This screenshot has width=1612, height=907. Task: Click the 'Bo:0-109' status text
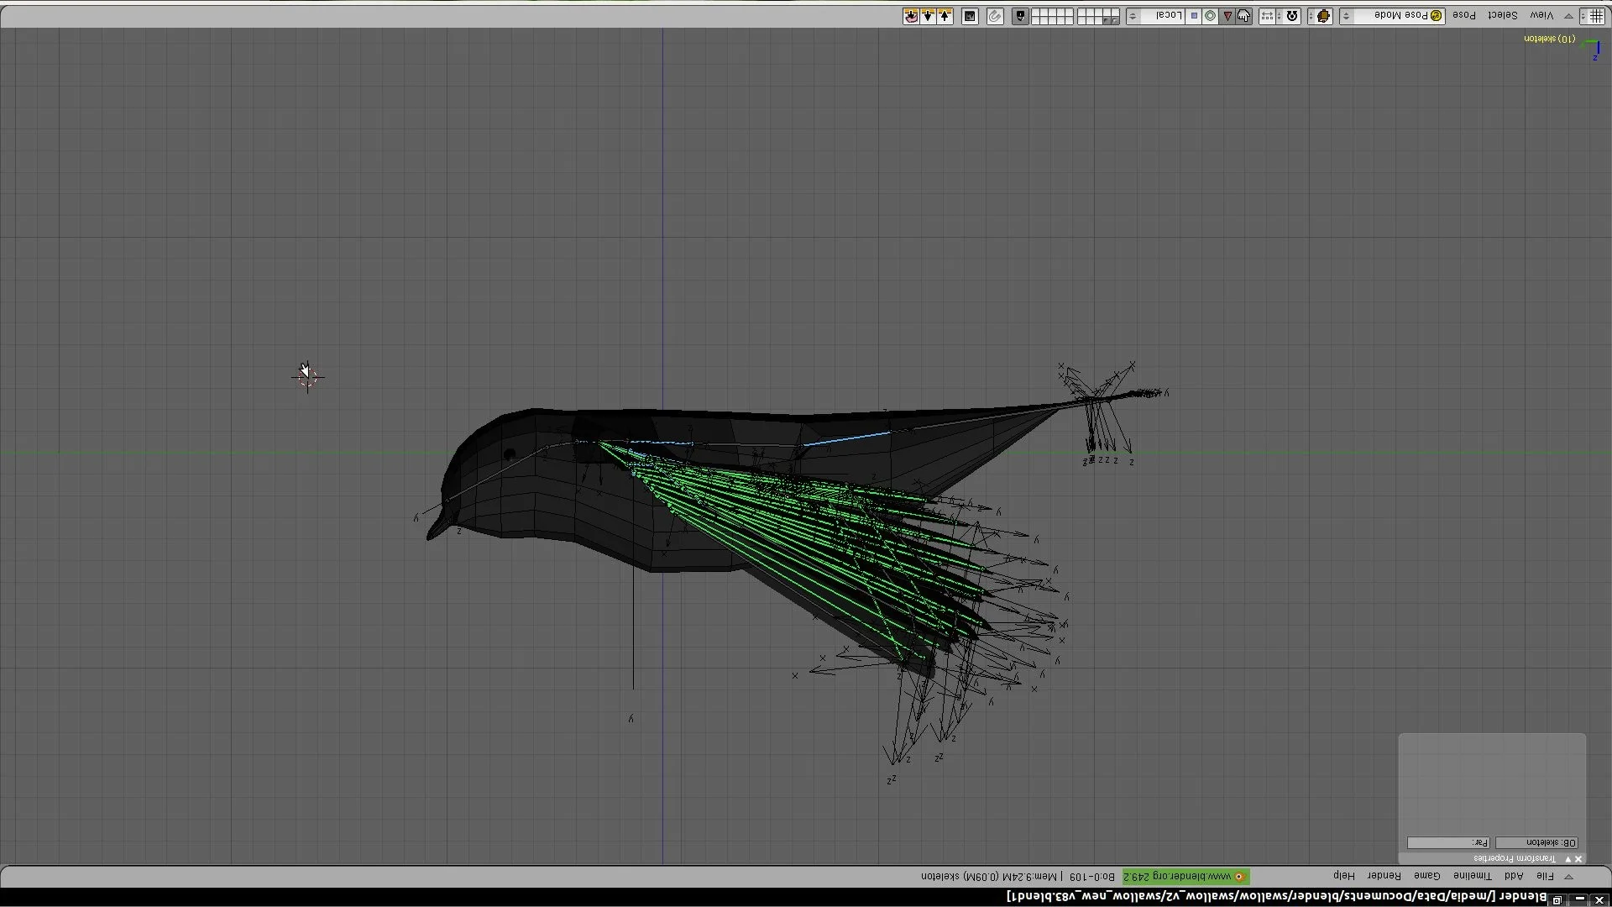pyautogui.click(x=1092, y=877)
